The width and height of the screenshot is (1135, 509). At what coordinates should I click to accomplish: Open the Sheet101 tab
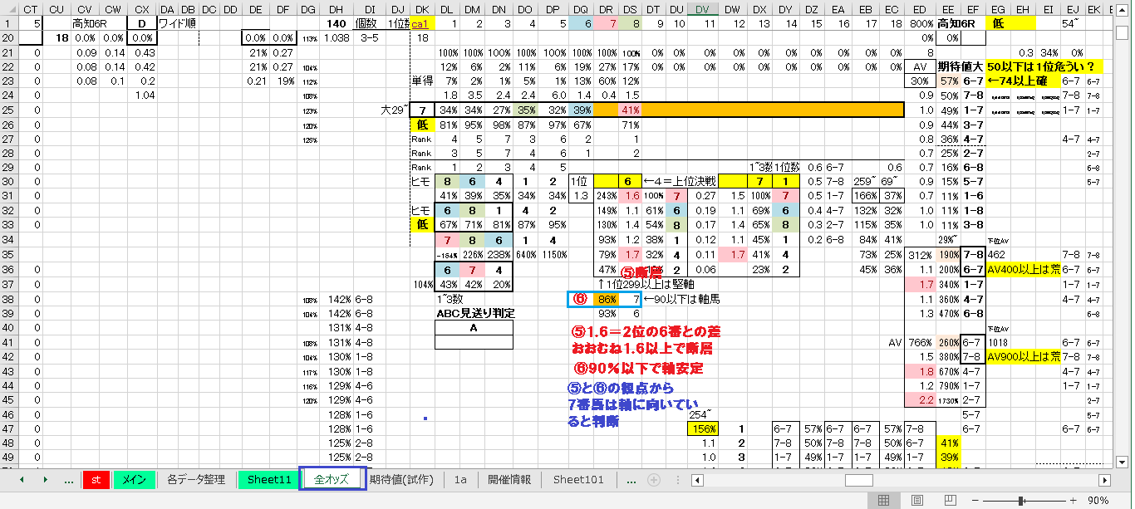point(579,480)
